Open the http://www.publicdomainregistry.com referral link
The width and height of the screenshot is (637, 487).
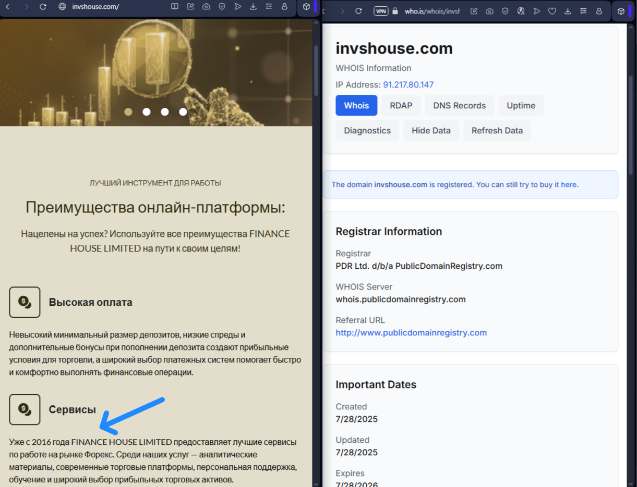click(x=411, y=332)
